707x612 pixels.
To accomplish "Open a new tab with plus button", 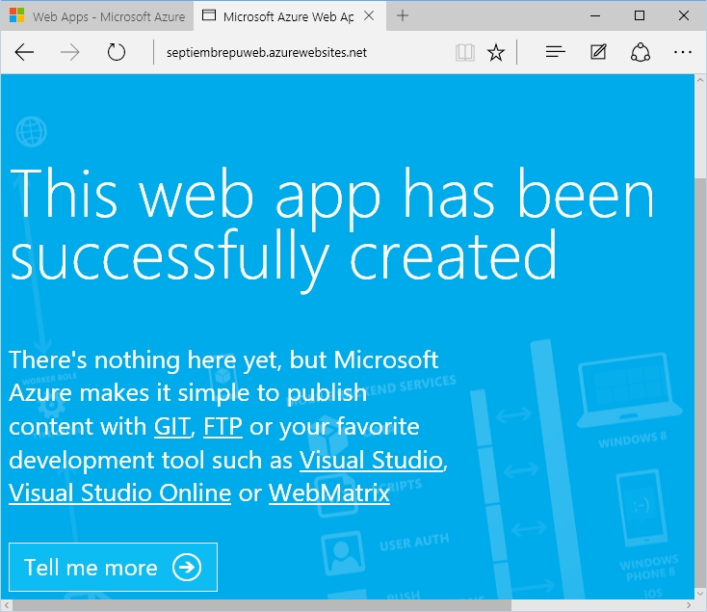I will coord(403,15).
